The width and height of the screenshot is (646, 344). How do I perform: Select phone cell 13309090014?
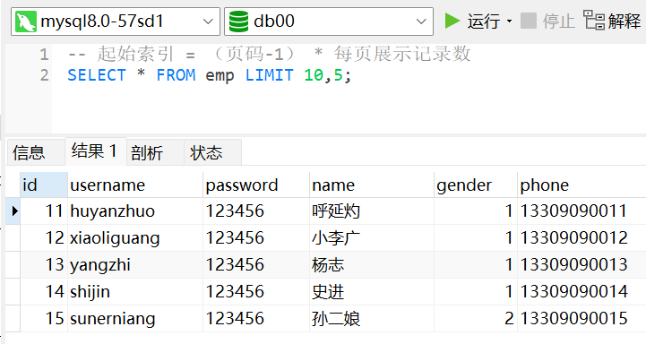(x=581, y=291)
